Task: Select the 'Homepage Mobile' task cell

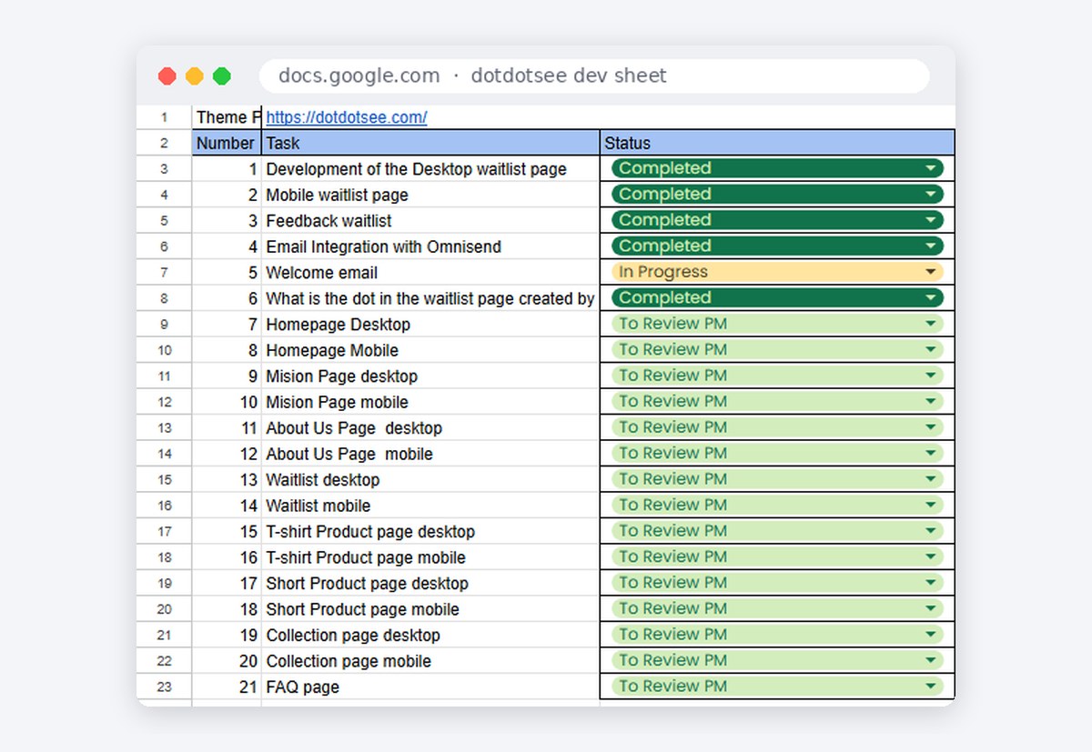Action: pos(430,350)
